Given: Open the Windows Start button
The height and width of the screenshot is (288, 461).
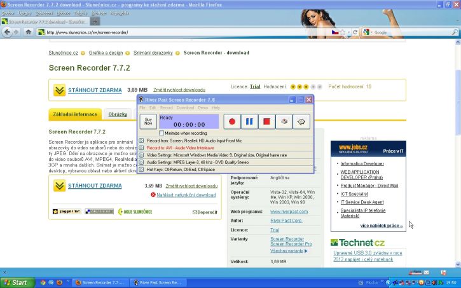Looking at the screenshot, I should coord(18,283).
